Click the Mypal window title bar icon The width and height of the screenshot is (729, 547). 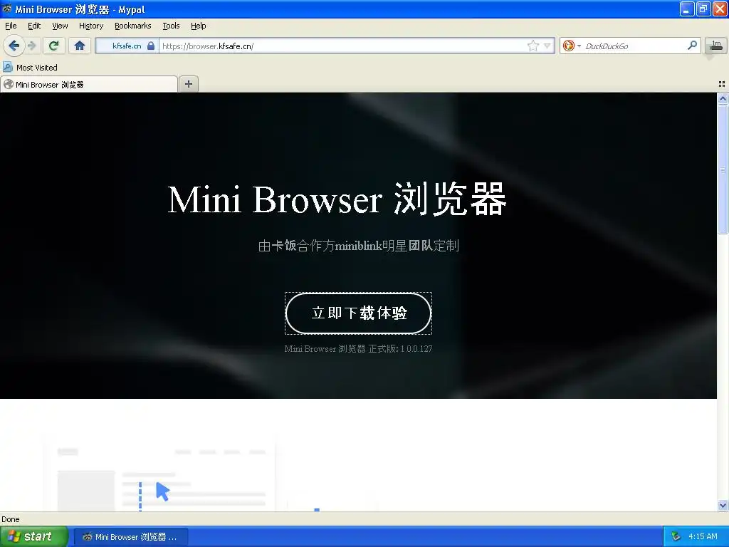pos(7,9)
